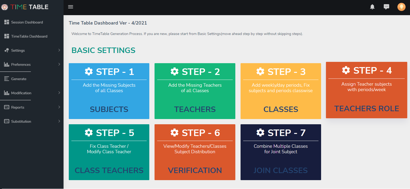410x189 pixels.
Task: Click the gear icon in Step 1
Action: [x=89, y=72]
